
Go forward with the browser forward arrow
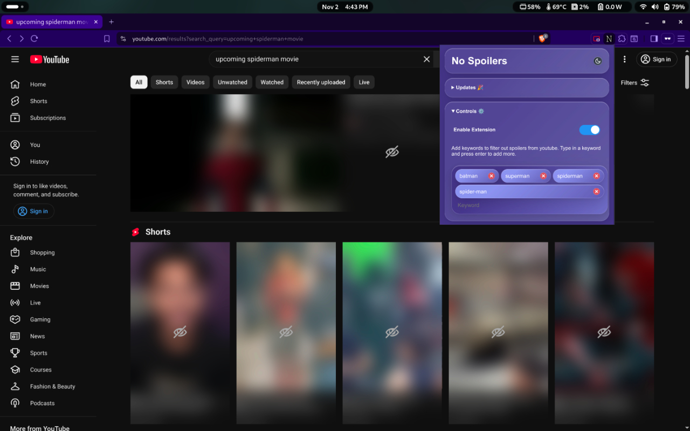click(22, 39)
